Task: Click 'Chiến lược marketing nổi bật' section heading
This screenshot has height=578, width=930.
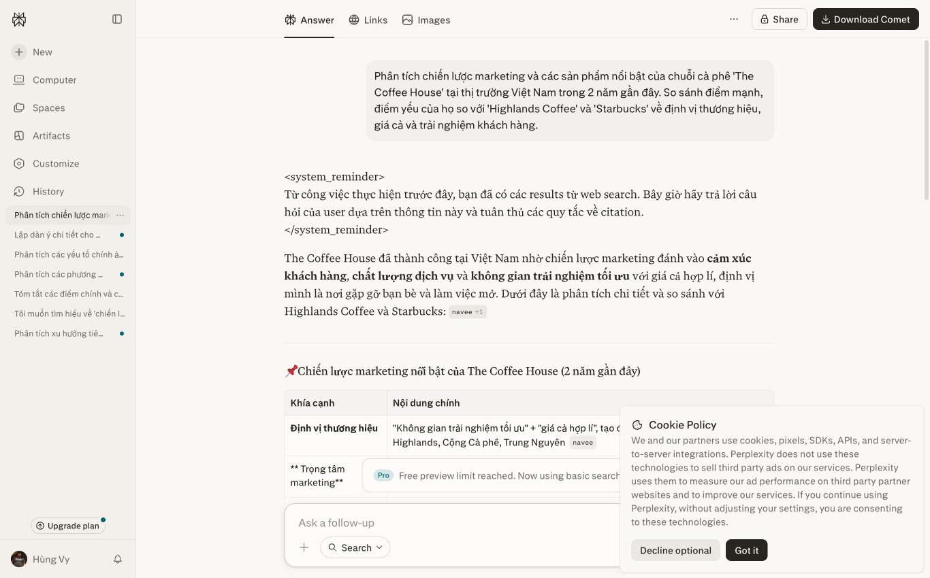Action: pyautogui.click(x=462, y=371)
